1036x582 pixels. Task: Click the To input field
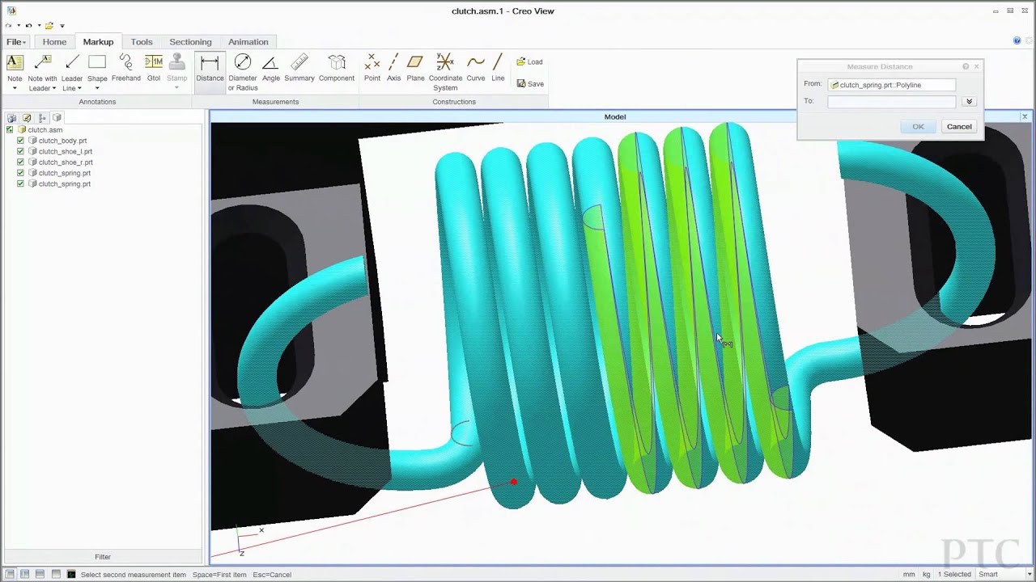pyautogui.click(x=891, y=102)
